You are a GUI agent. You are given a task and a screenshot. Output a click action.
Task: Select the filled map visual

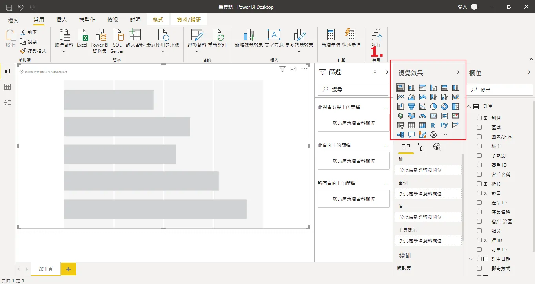pyautogui.click(x=411, y=116)
